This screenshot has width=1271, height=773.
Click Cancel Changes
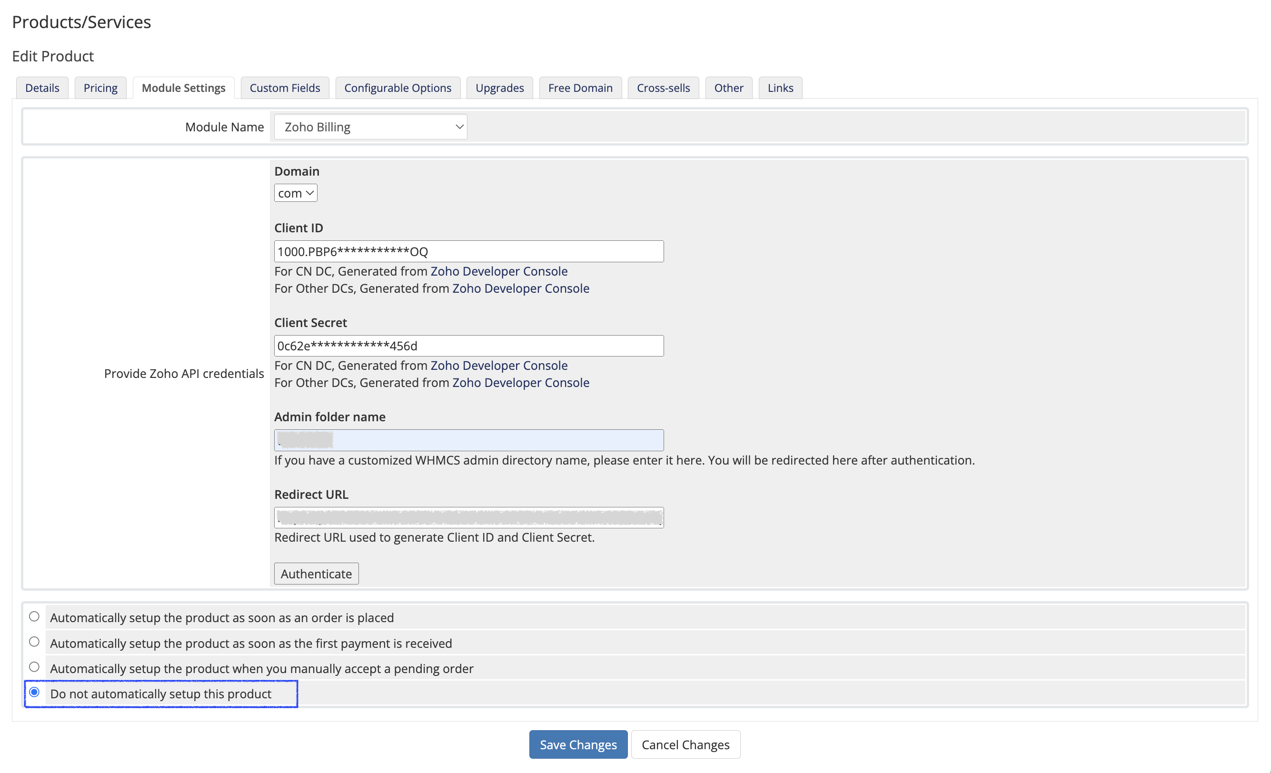(x=685, y=744)
